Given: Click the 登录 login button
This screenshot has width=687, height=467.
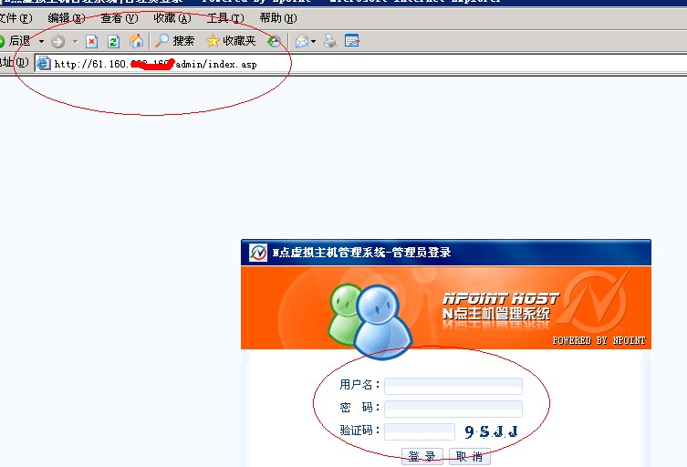Looking at the screenshot, I should pyautogui.click(x=422, y=456).
